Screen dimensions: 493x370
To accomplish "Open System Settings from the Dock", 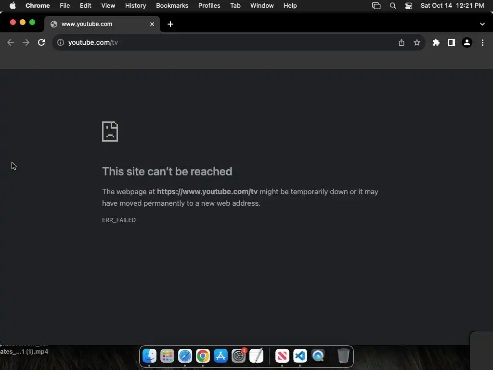I will pyautogui.click(x=239, y=356).
